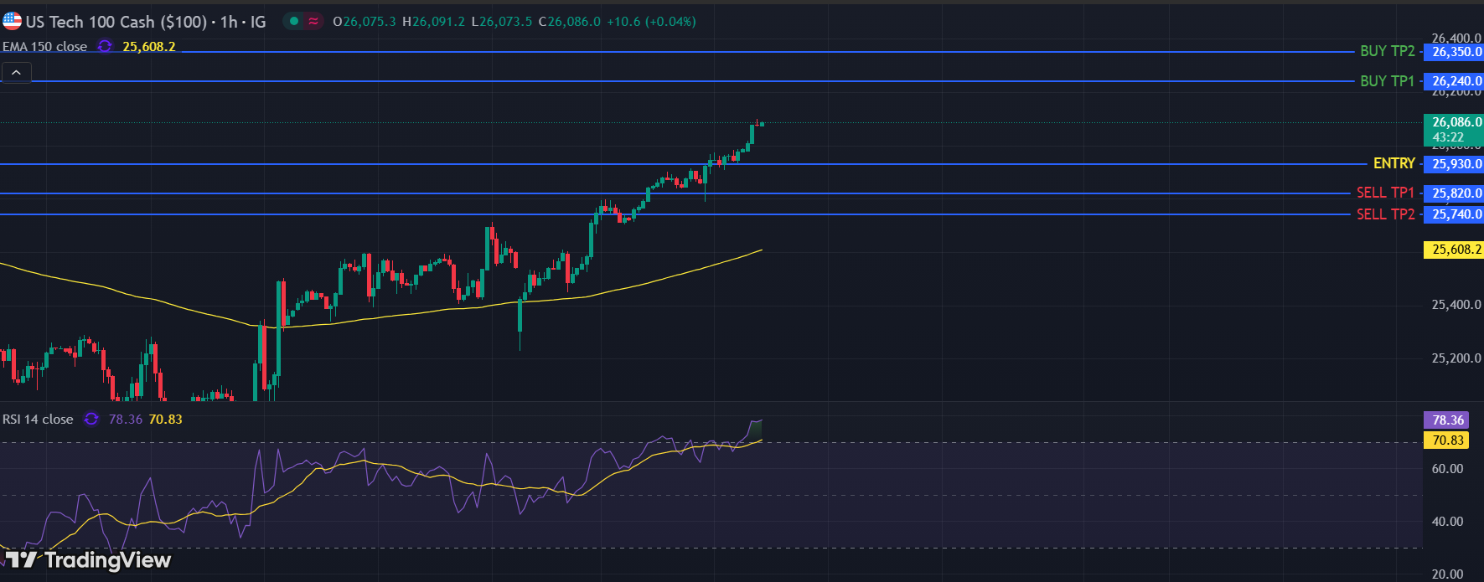Click the 26,350.0 blue price axis label
Screen dimensions: 1484x582
pos(1456,52)
